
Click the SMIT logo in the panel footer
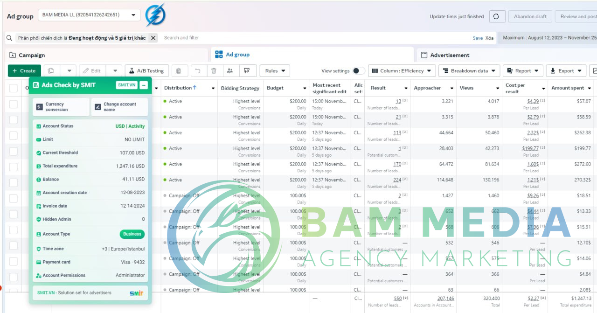point(136,293)
